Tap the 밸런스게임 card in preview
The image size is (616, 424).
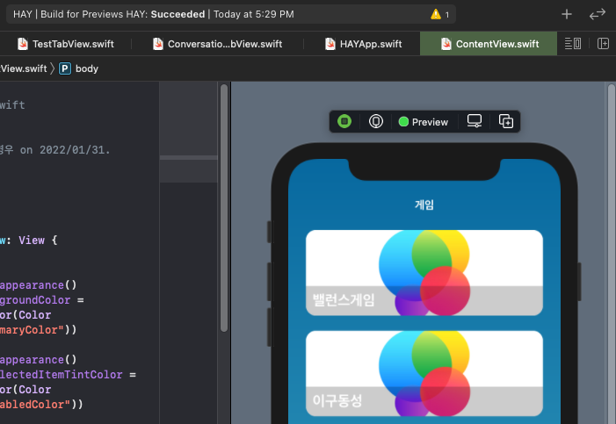click(424, 272)
